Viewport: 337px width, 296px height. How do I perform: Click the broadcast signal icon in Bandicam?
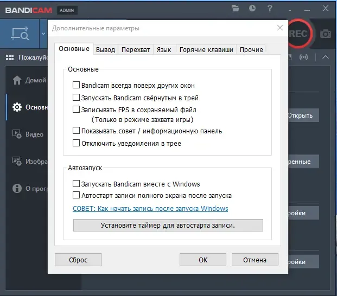[303, 57]
